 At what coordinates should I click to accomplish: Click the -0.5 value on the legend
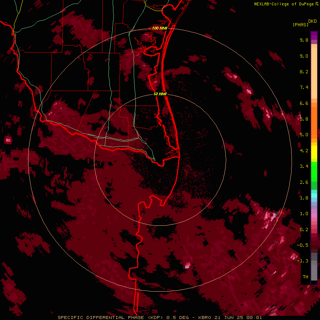[303, 245]
